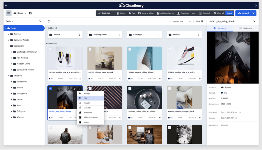
Task: Click the samson_lounger thumbnail image
Action: tap(184, 97)
